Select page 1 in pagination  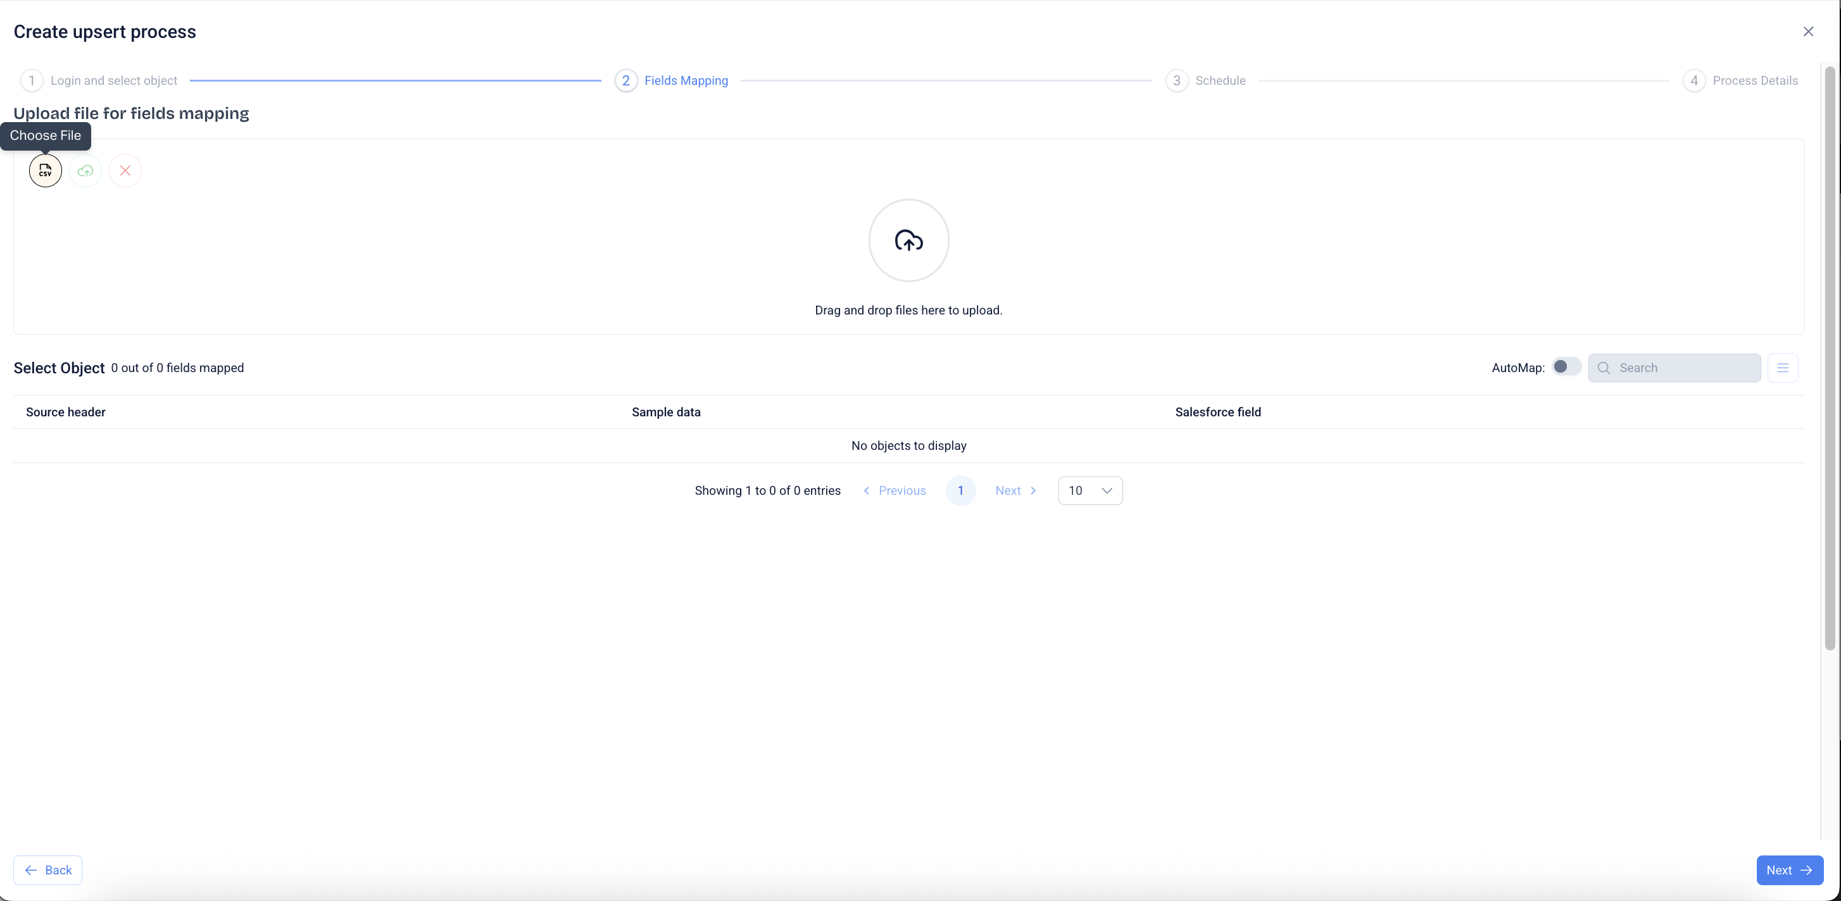960,491
